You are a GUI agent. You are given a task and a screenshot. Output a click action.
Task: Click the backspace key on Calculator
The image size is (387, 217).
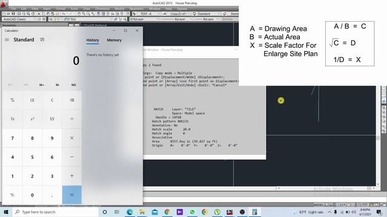72,100
